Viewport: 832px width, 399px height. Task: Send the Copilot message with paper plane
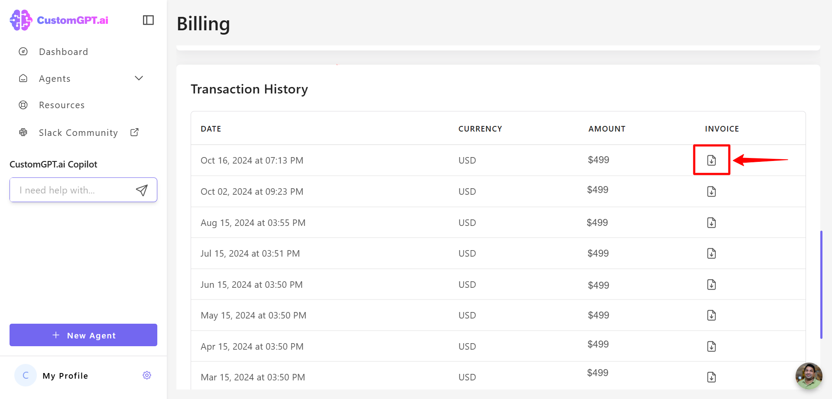click(x=142, y=190)
